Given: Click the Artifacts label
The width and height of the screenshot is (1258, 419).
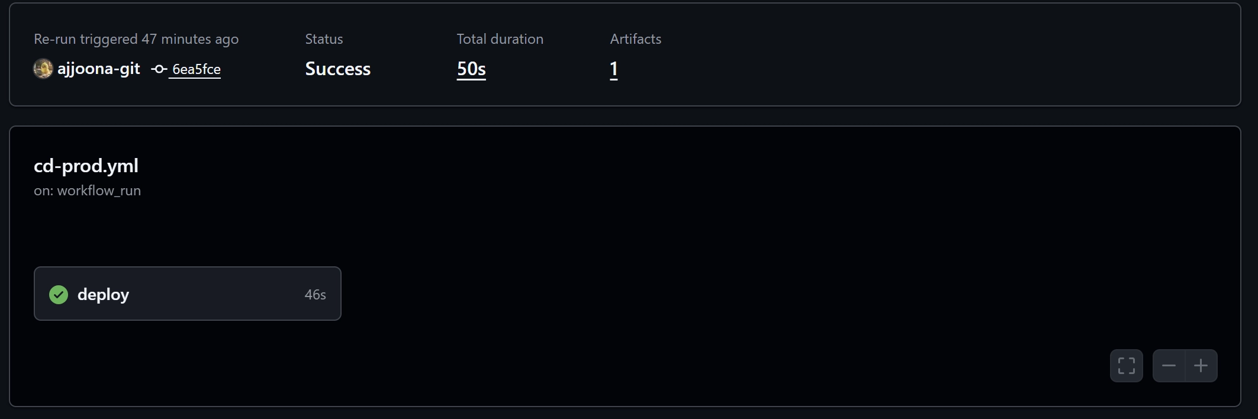Looking at the screenshot, I should pyautogui.click(x=635, y=39).
